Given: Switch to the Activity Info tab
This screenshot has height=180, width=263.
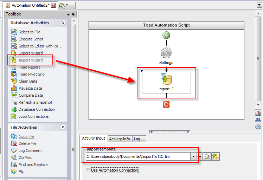Looking at the screenshot, I should (x=120, y=139).
